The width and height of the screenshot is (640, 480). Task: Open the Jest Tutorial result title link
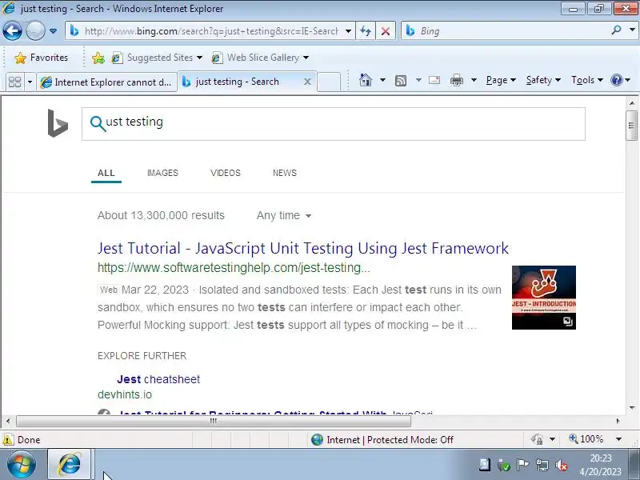[303, 248]
